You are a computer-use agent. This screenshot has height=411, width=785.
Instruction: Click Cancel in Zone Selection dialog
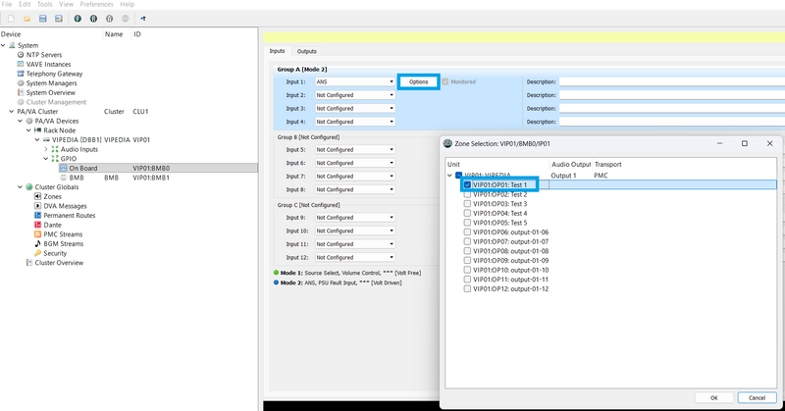click(757, 398)
